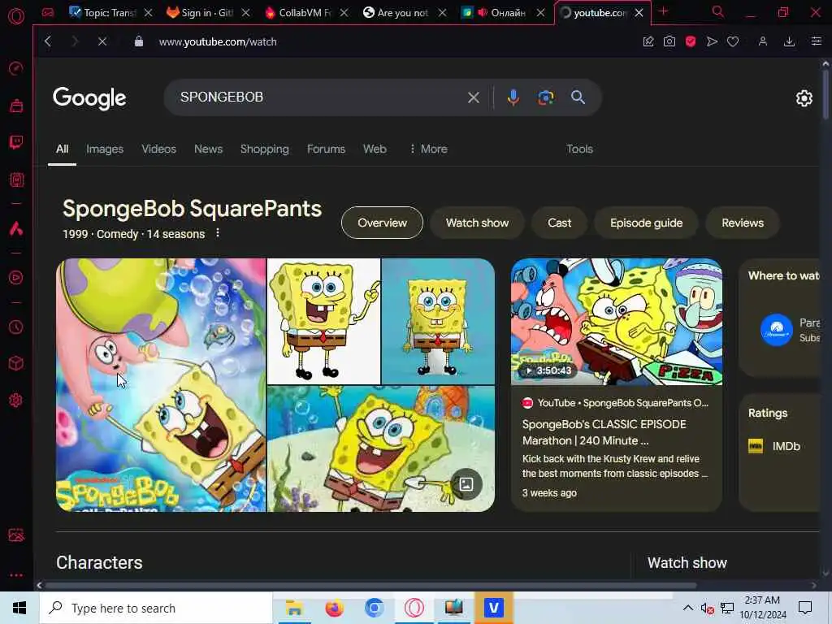Open the image gallery icon on pictures
832x624 pixels.
click(x=466, y=484)
